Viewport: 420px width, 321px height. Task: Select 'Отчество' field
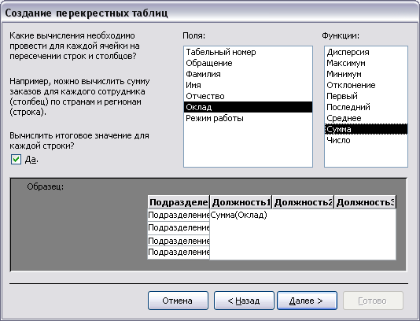tap(248, 96)
